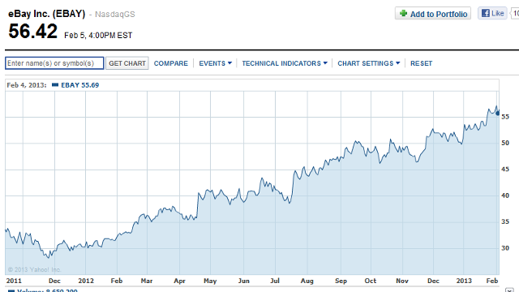Click the Compare menu option
The width and height of the screenshot is (519, 292).
(171, 63)
